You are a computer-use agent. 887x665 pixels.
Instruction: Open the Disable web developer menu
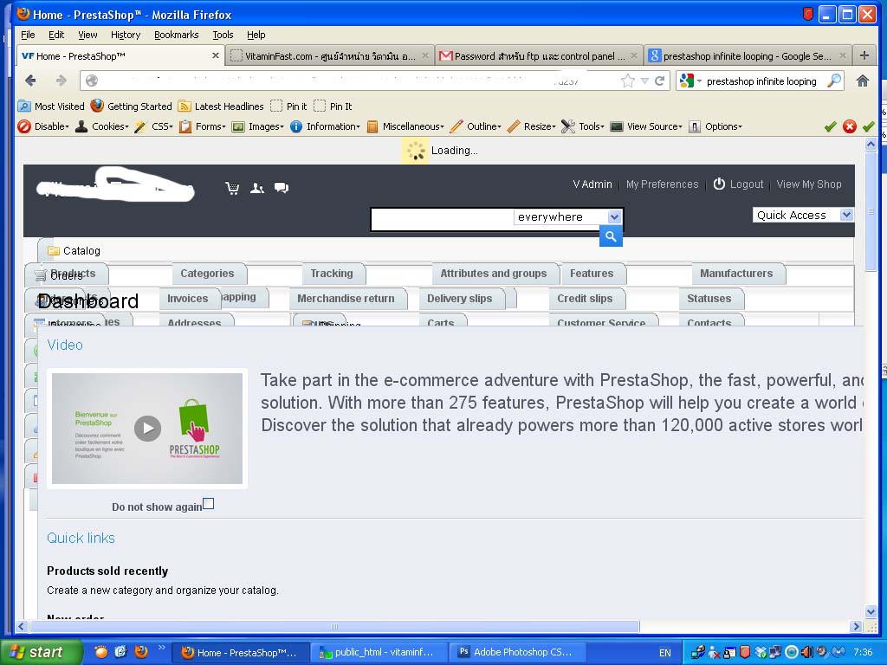tap(43, 126)
